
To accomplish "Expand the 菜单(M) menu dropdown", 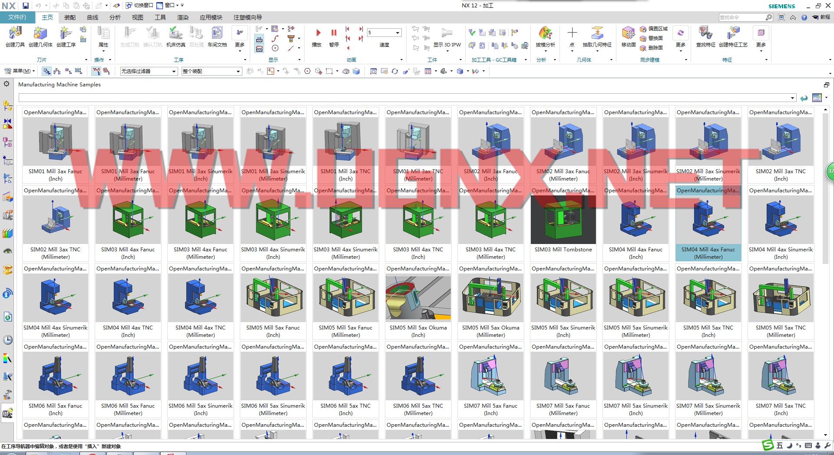I will point(20,71).
